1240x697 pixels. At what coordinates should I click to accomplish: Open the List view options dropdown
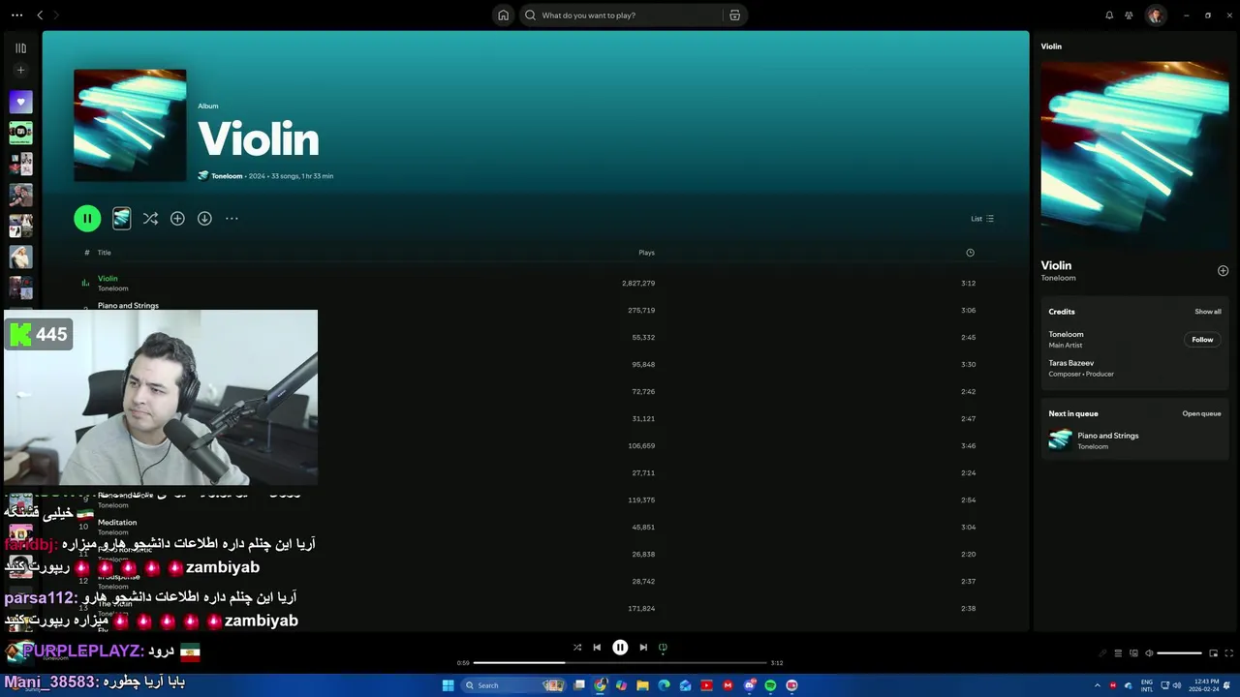(x=982, y=219)
